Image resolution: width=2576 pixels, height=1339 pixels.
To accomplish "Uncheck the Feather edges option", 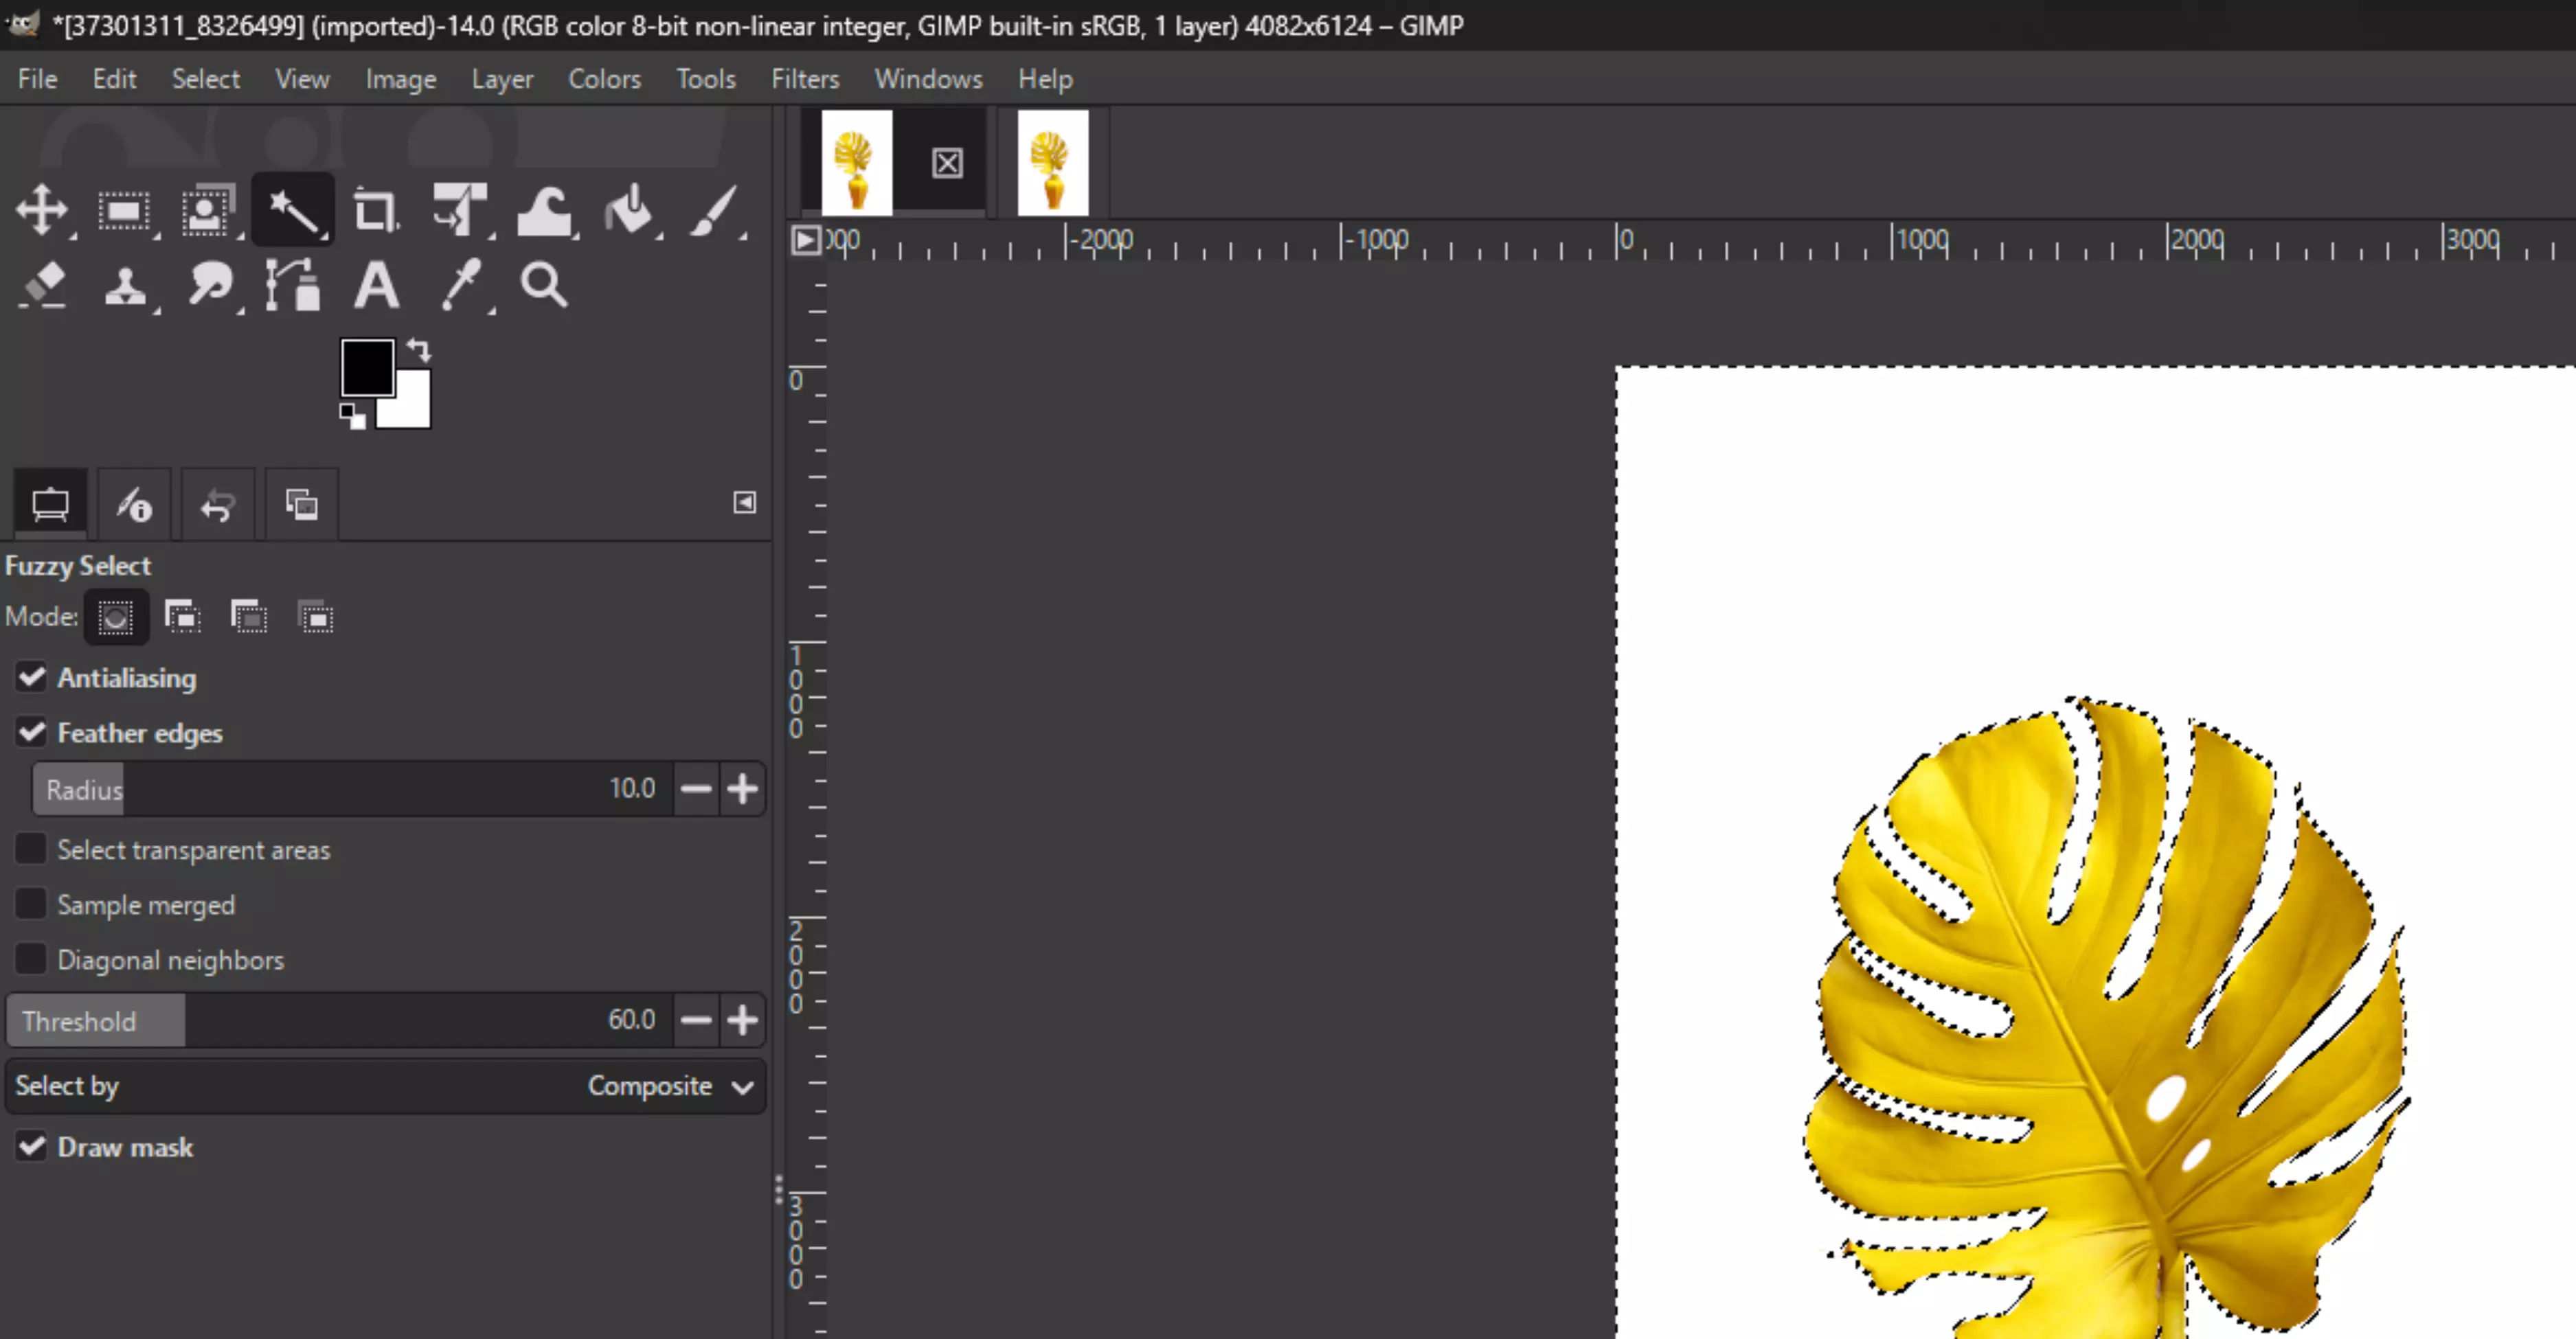I will coord(31,731).
